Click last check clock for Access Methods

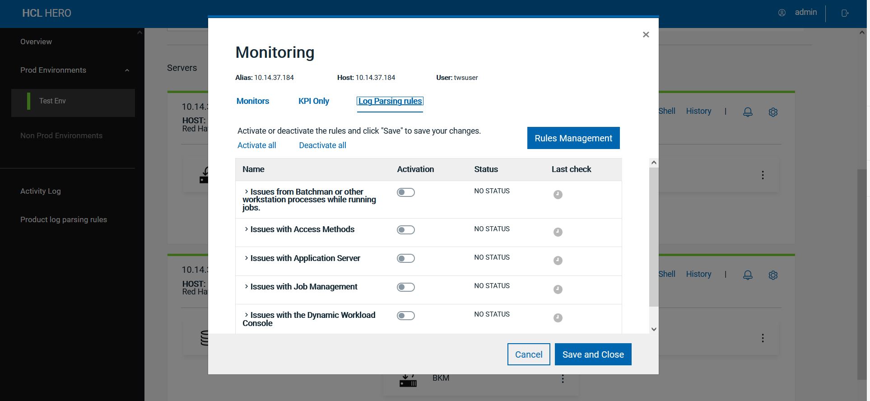tap(558, 232)
